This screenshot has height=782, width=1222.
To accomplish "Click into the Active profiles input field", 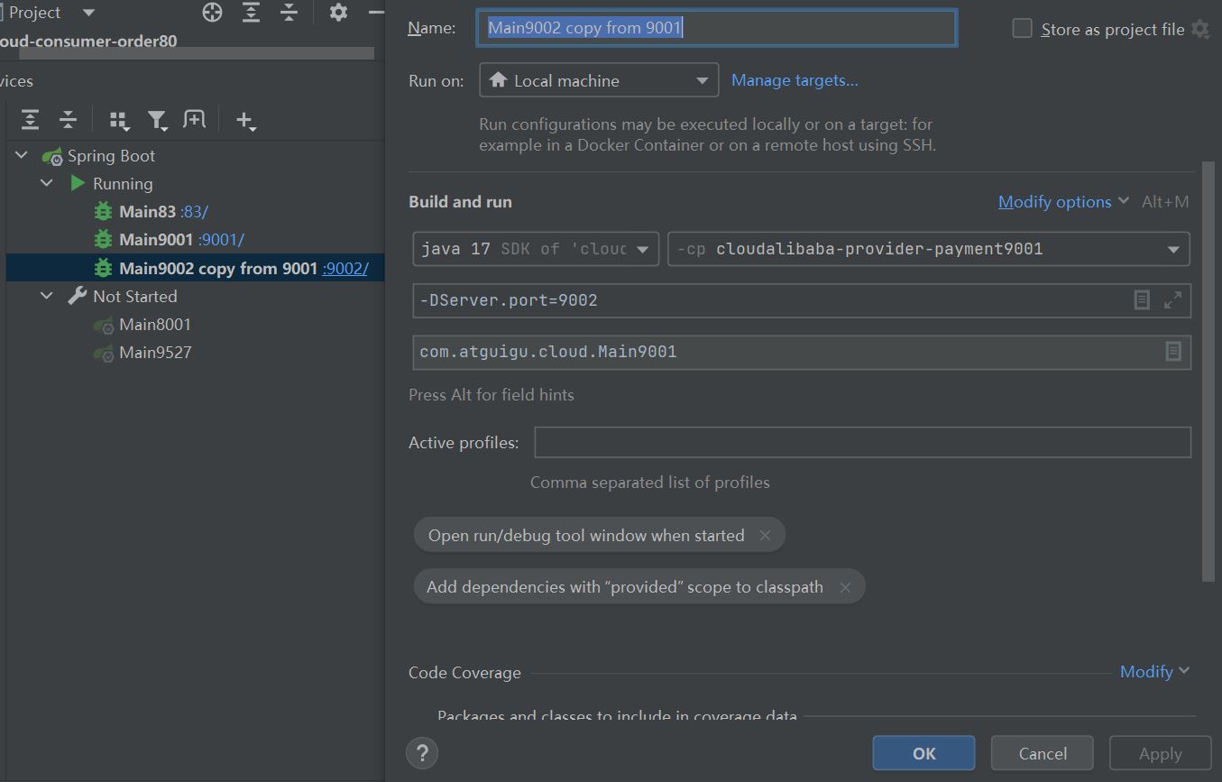I will point(862,443).
